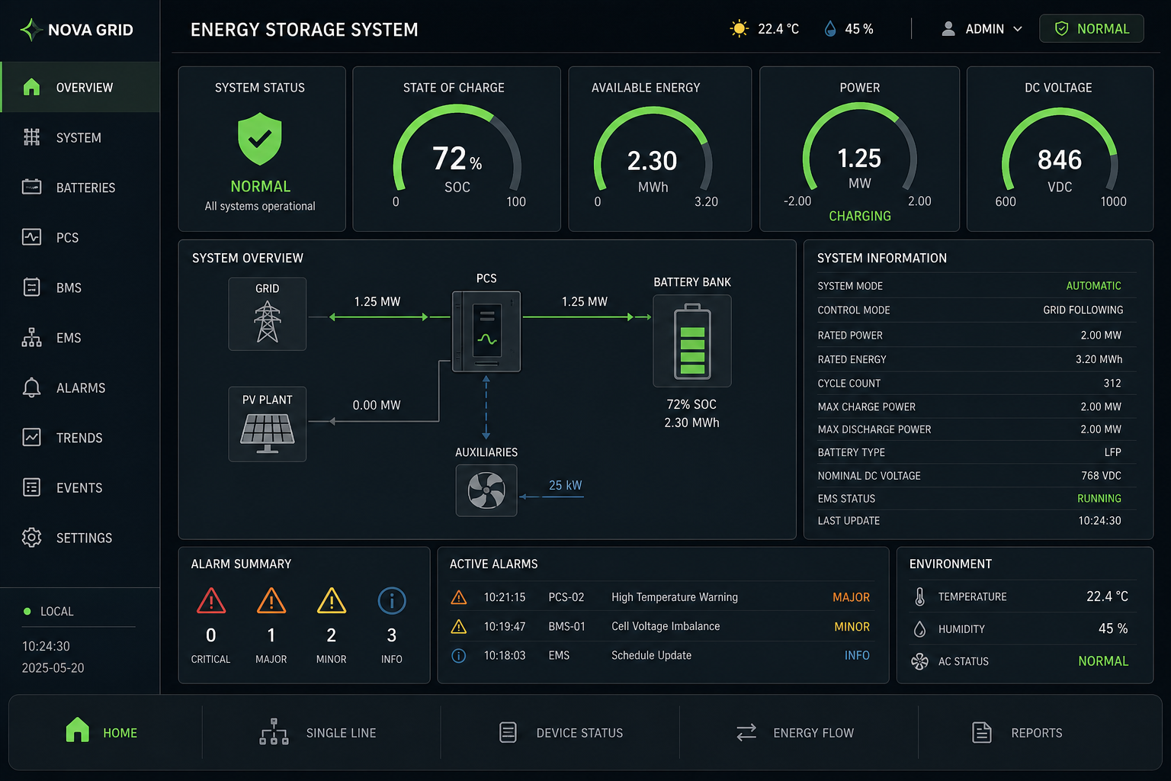Click the LOCAL connection indicator
This screenshot has height=781, width=1171.
[49, 612]
